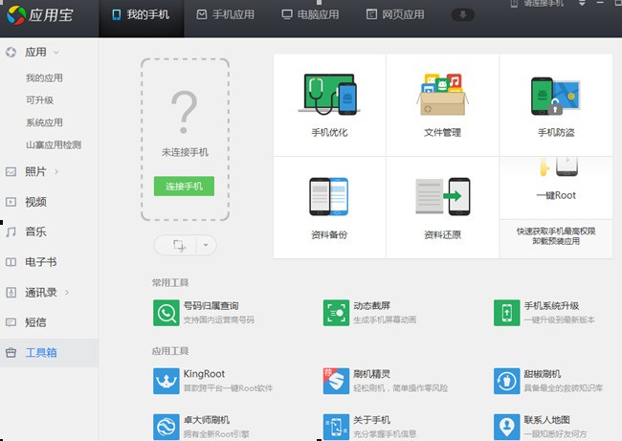The width and height of the screenshot is (622, 441).
Task: Open 手机系统升级 tool icon
Action: coord(507,313)
